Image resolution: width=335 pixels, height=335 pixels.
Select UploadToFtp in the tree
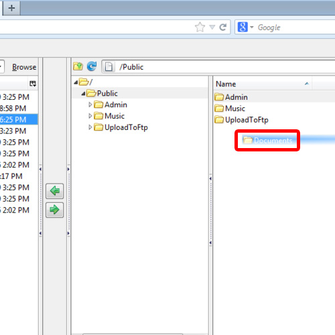point(121,127)
